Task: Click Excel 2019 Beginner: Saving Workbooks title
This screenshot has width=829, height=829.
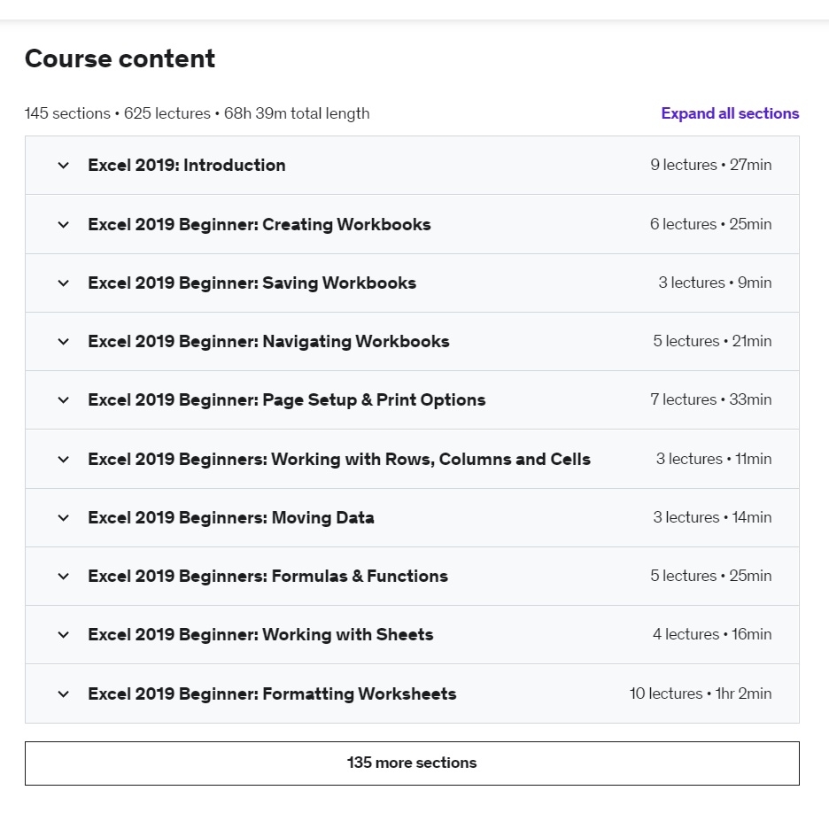Action: (x=252, y=283)
